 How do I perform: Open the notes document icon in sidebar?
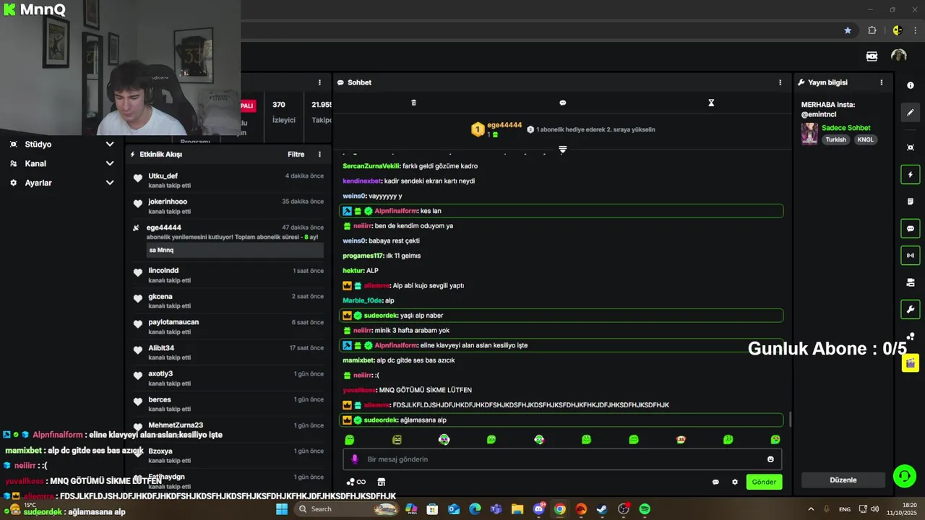pyautogui.click(x=910, y=201)
